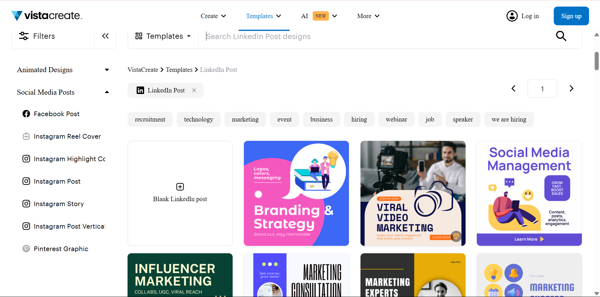Viewport: 600px width, 297px height.
Task: Open the Create menu
Action: point(213,16)
